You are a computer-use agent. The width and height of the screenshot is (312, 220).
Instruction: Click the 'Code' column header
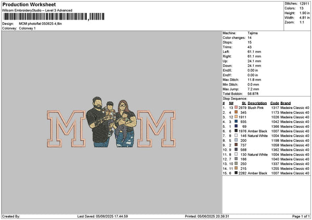click(x=275, y=103)
